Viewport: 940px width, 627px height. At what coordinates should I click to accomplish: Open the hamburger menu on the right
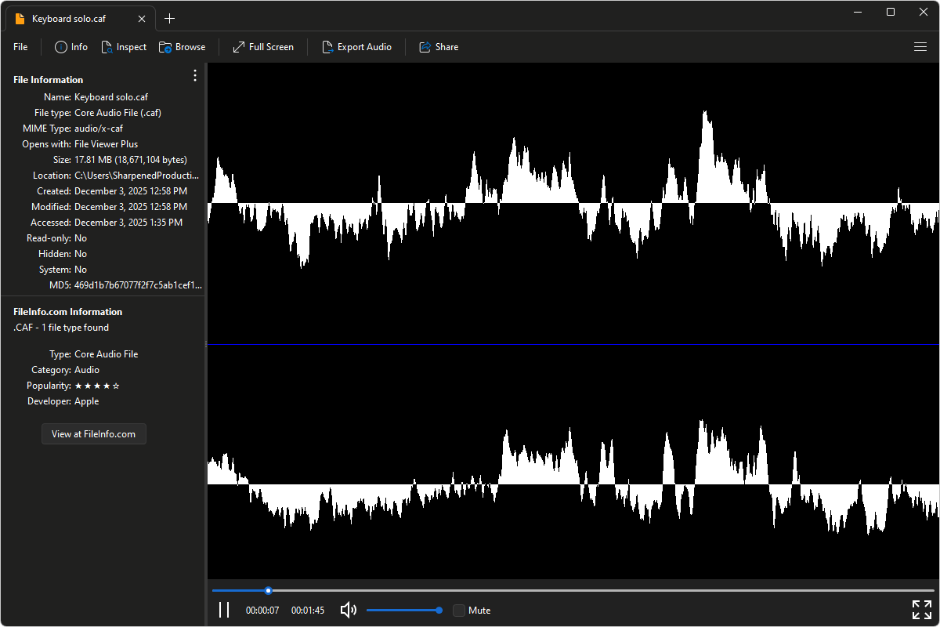(x=920, y=47)
